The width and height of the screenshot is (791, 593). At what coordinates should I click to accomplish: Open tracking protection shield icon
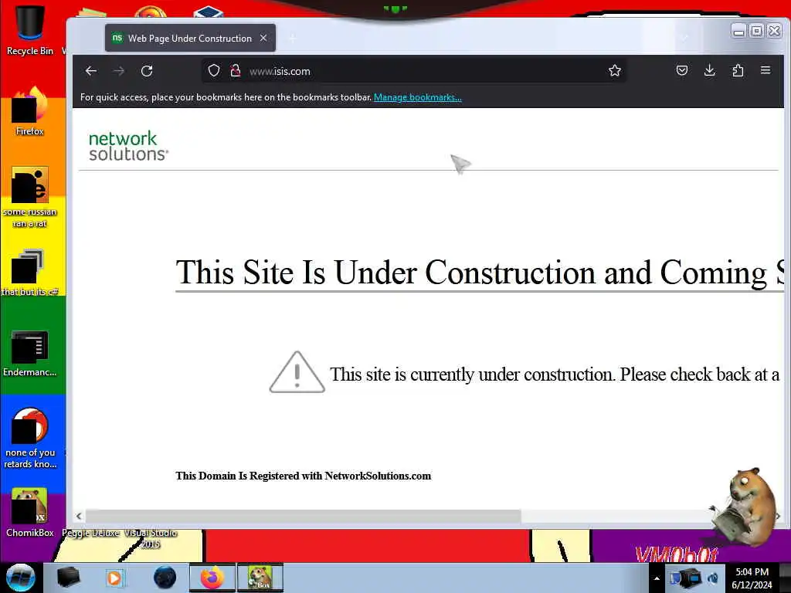(x=213, y=70)
